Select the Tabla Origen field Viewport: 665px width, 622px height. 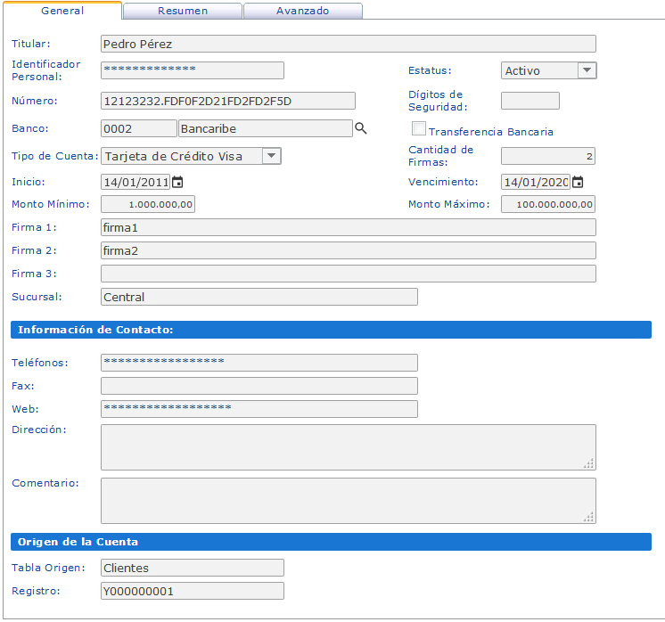[193, 568]
